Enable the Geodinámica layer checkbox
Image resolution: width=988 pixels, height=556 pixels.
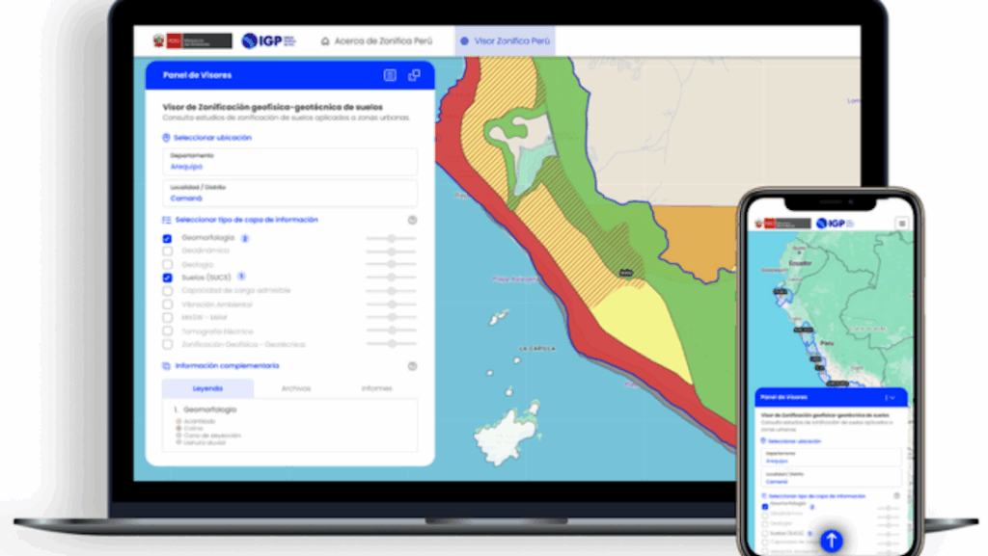click(167, 252)
